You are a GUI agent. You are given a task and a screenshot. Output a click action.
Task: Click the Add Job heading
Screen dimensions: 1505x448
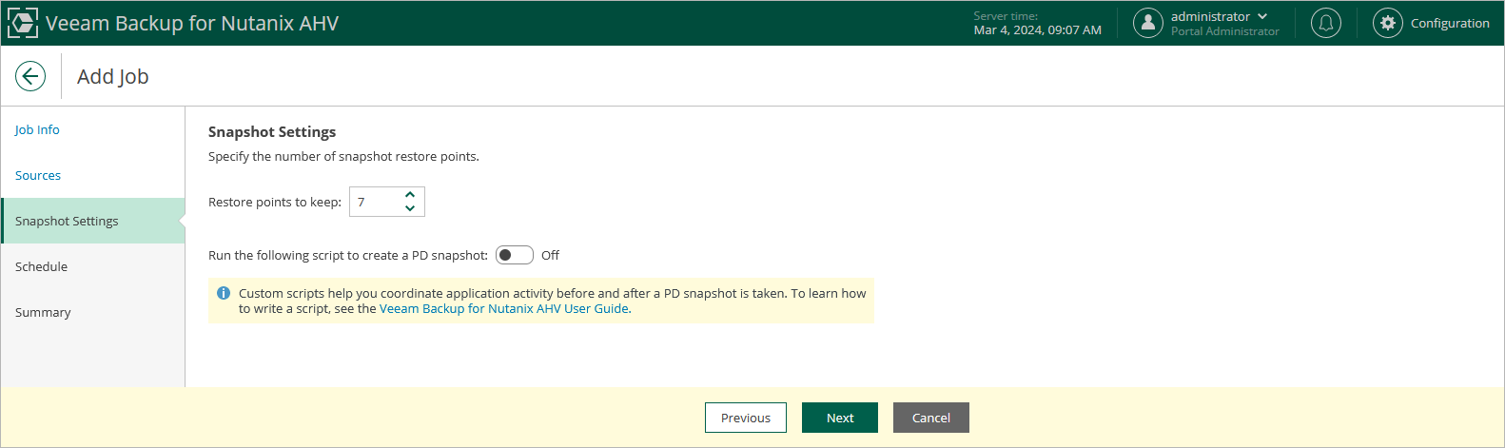tap(113, 76)
